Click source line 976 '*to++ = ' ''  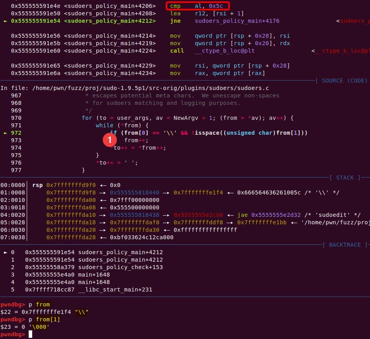pyautogui.click(x=117, y=163)
